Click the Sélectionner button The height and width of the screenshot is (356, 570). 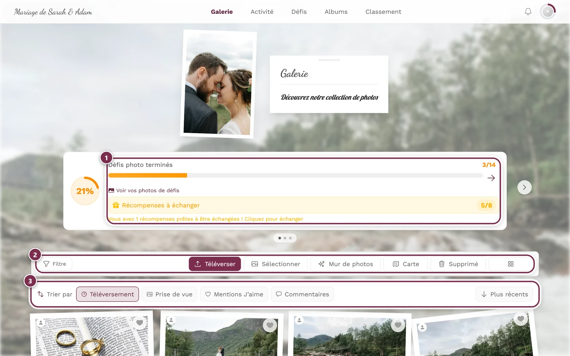click(x=276, y=264)
